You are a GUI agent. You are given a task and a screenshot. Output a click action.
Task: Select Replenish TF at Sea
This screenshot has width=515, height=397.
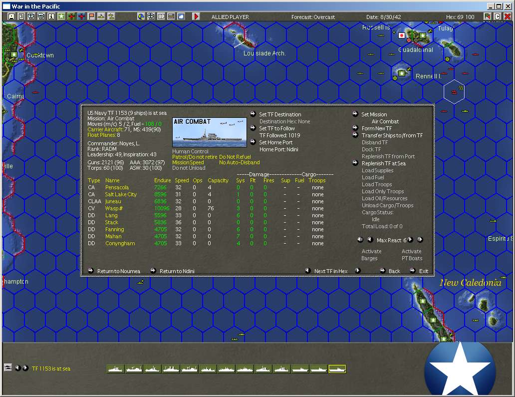click(384, 163)
